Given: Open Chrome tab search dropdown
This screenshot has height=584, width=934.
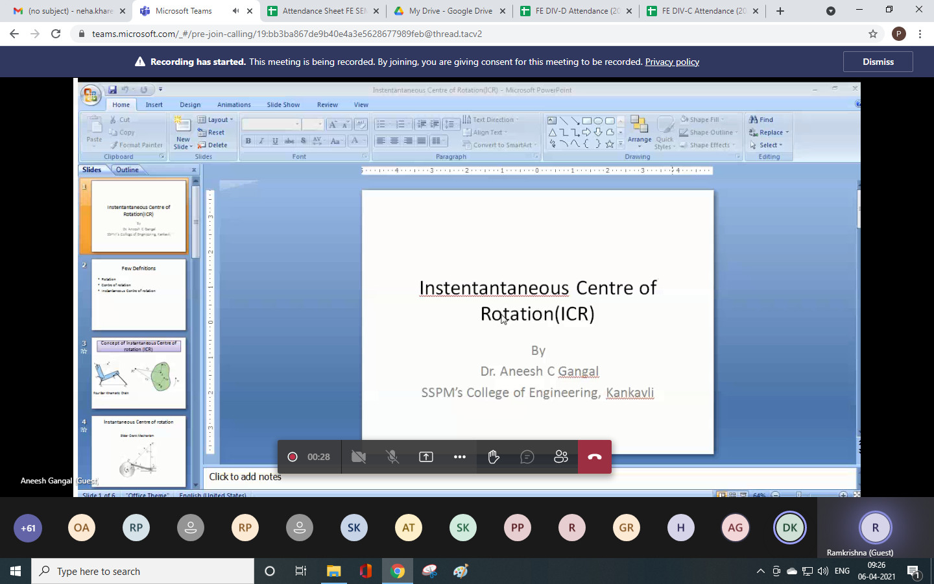Looking at the screenshot, I should click(x=830, y=11).
